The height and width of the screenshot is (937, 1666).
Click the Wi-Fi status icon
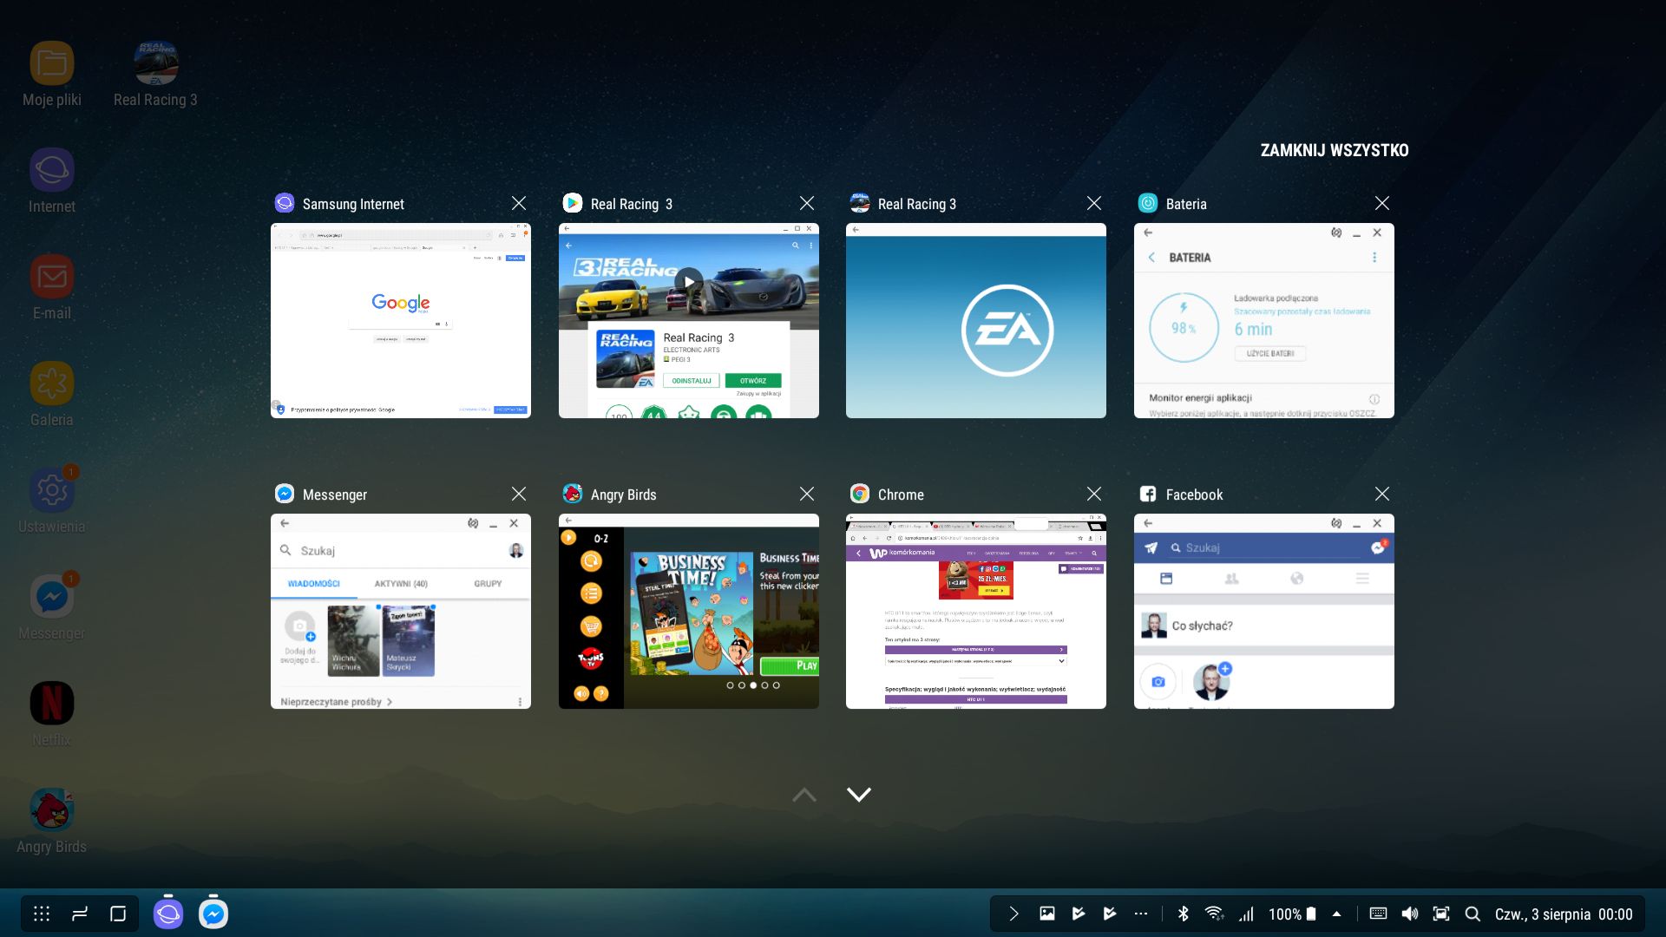1214,914
